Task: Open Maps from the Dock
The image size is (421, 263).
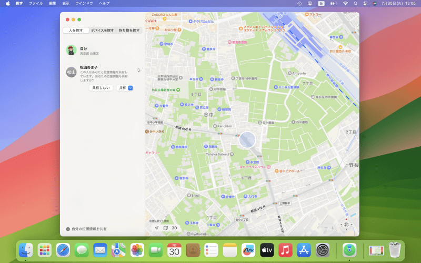Action: [119, 250]
